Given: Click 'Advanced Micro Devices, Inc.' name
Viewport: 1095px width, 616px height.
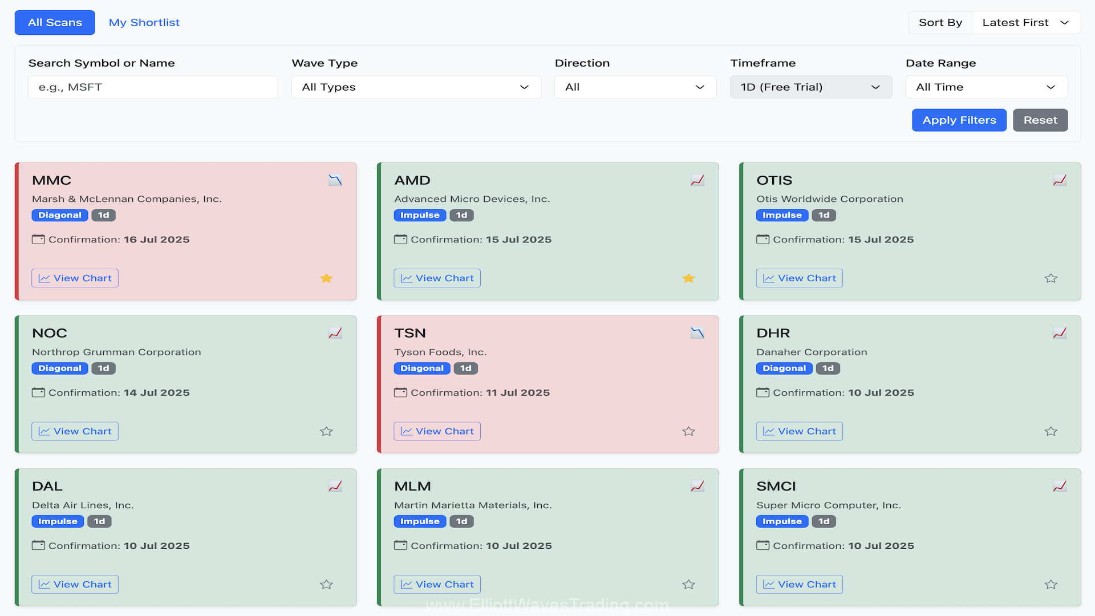Looking at the screenshot, I should (x=472, y=199).
